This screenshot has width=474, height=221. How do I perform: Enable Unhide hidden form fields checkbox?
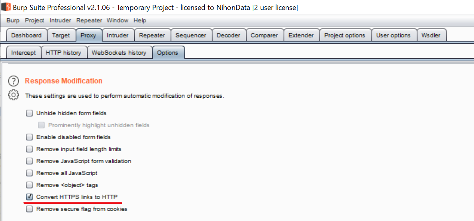point(29,114)
